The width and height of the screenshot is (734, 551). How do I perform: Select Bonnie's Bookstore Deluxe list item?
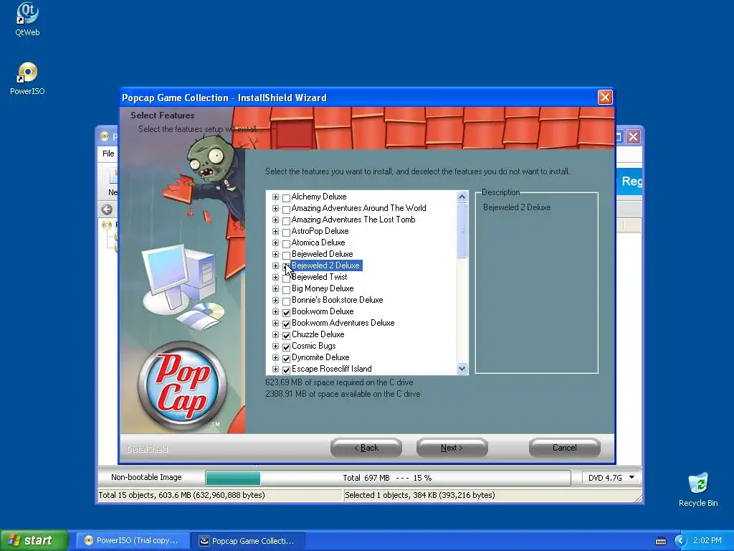pos(337,300)
